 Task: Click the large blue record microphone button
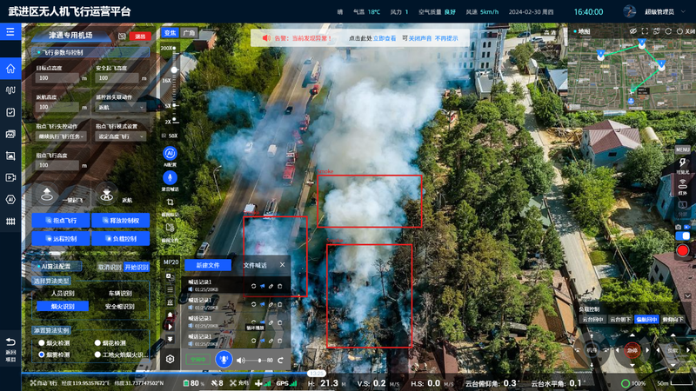[x=224, y=359]
